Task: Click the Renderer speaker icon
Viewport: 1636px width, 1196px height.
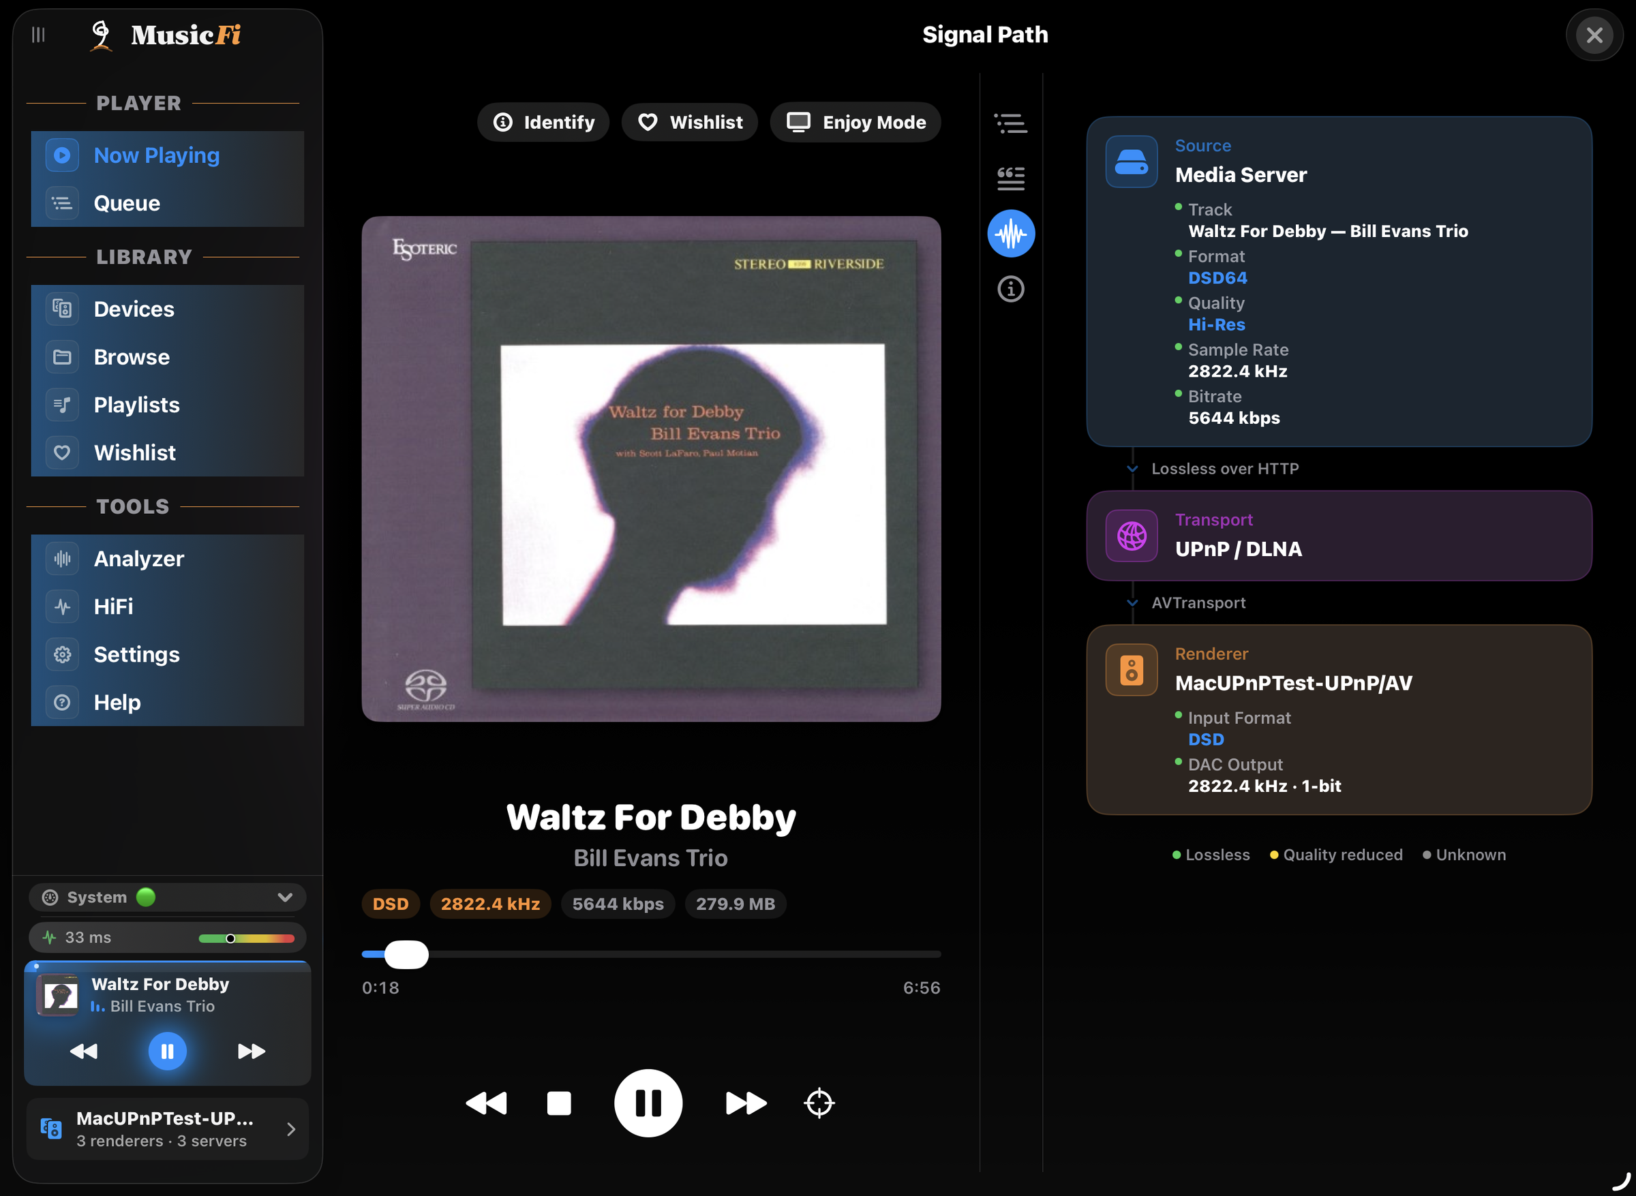Action: click(x=1131, y=670)
